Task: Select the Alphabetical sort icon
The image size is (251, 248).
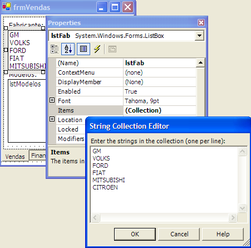Action: (68, 49)
